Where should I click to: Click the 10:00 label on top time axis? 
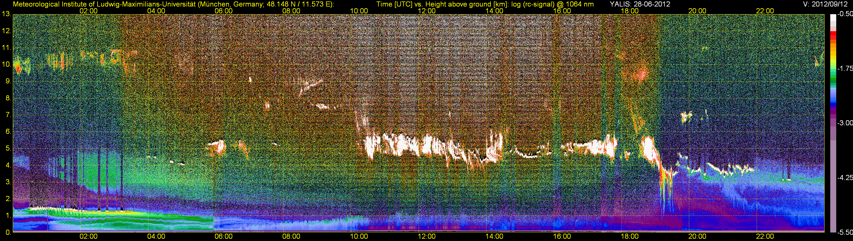click(359, 11)
